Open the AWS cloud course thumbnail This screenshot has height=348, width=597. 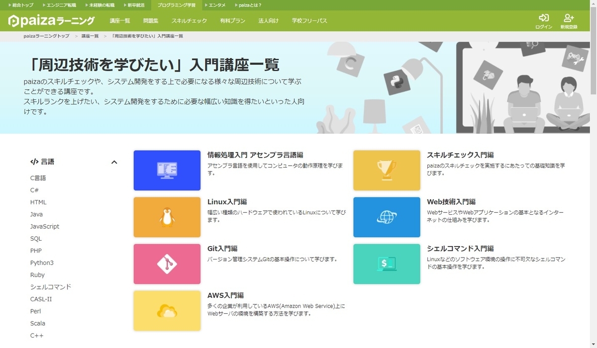coord(167,311)
